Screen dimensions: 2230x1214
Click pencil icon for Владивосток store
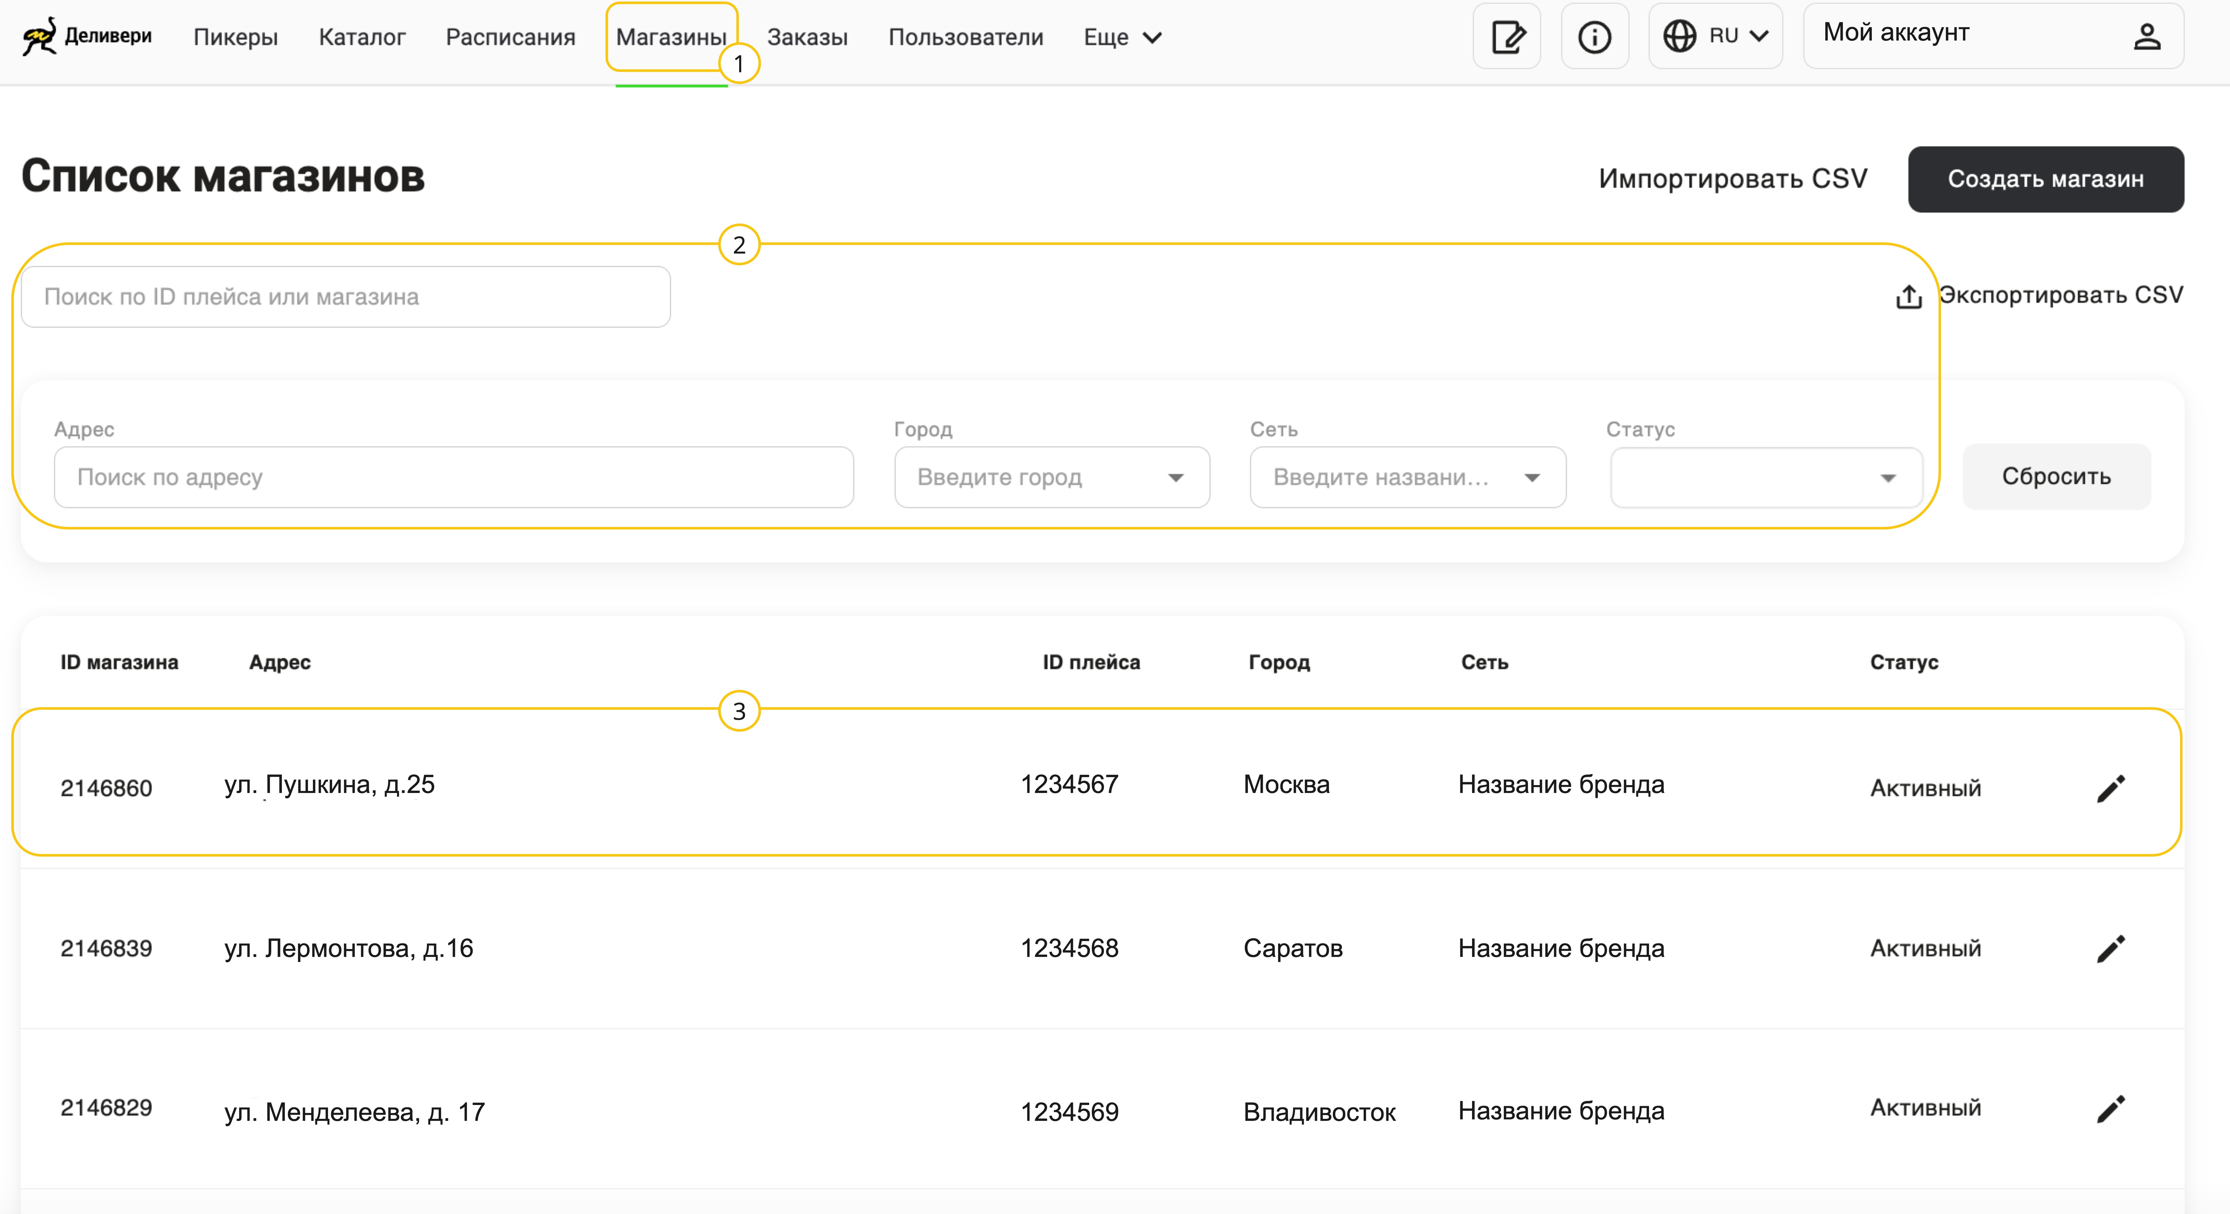[2111, 1109]
